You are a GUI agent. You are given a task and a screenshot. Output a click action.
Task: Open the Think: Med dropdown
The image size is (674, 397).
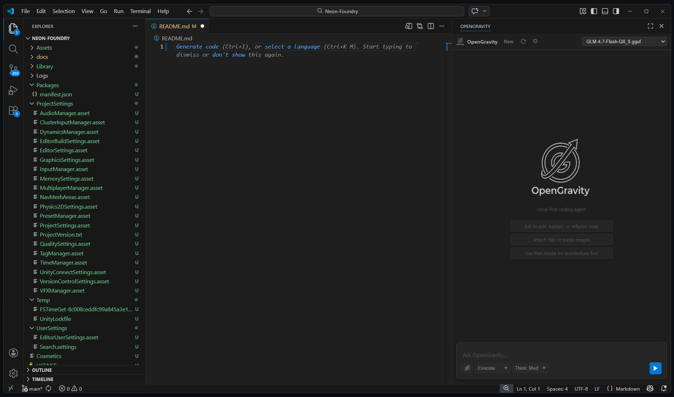pyautogui.click(x=530, y=368)
